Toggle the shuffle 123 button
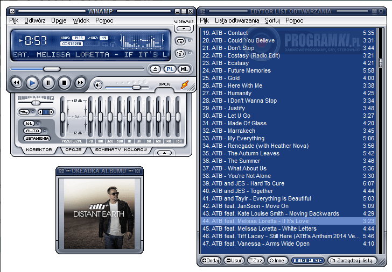Screen dimensions: 392x272 (x=180, y=54)
